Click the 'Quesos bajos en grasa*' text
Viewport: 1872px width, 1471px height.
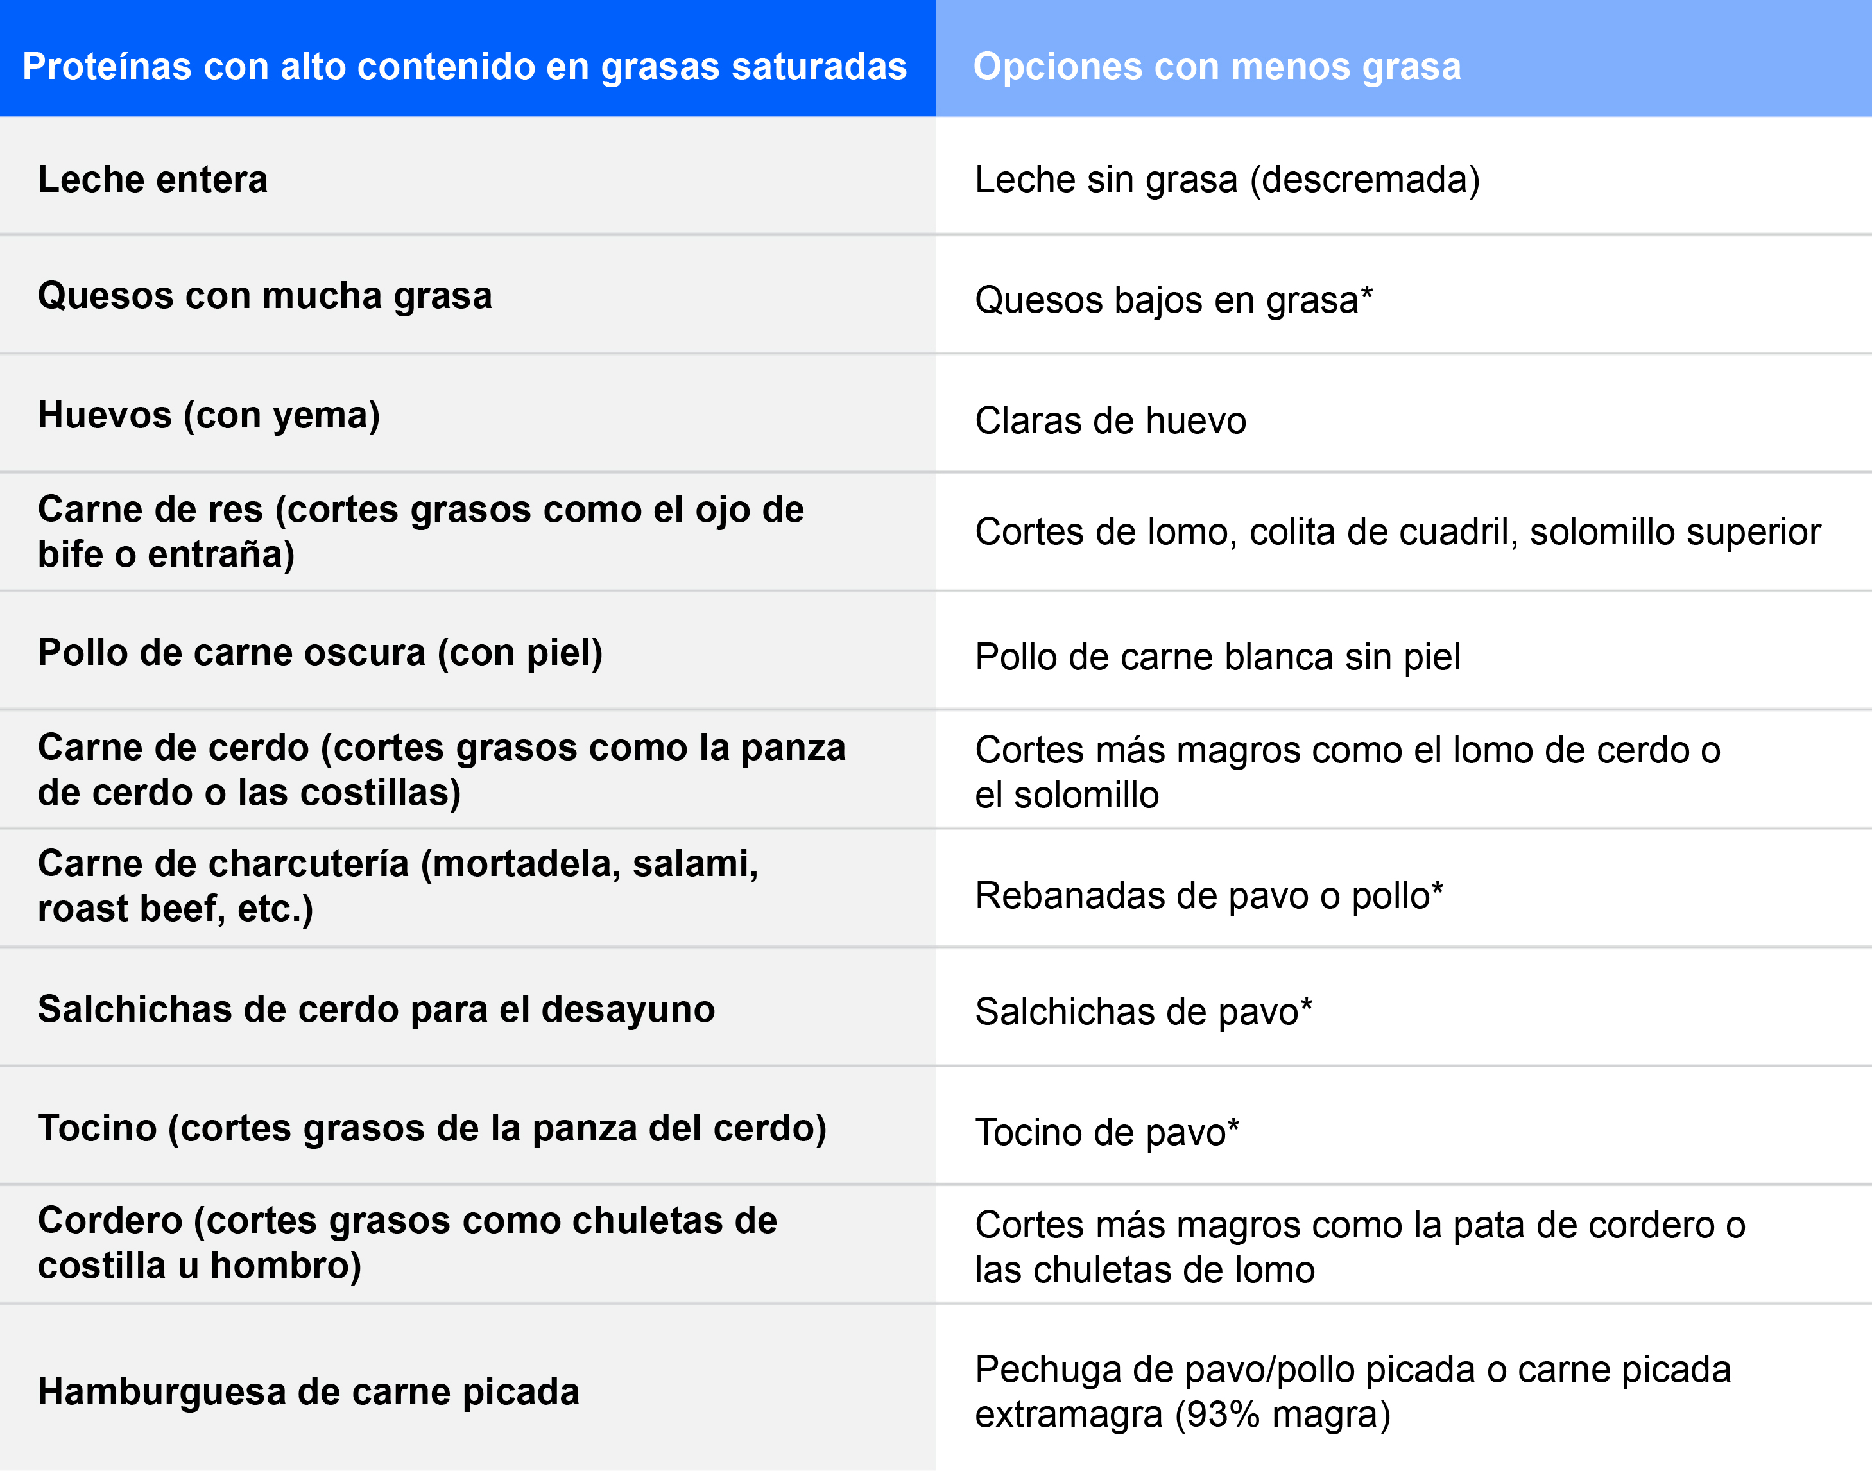[x=1172, y=300]
